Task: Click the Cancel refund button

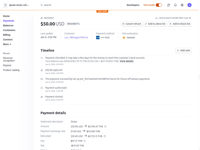Action: click(131, 24)
